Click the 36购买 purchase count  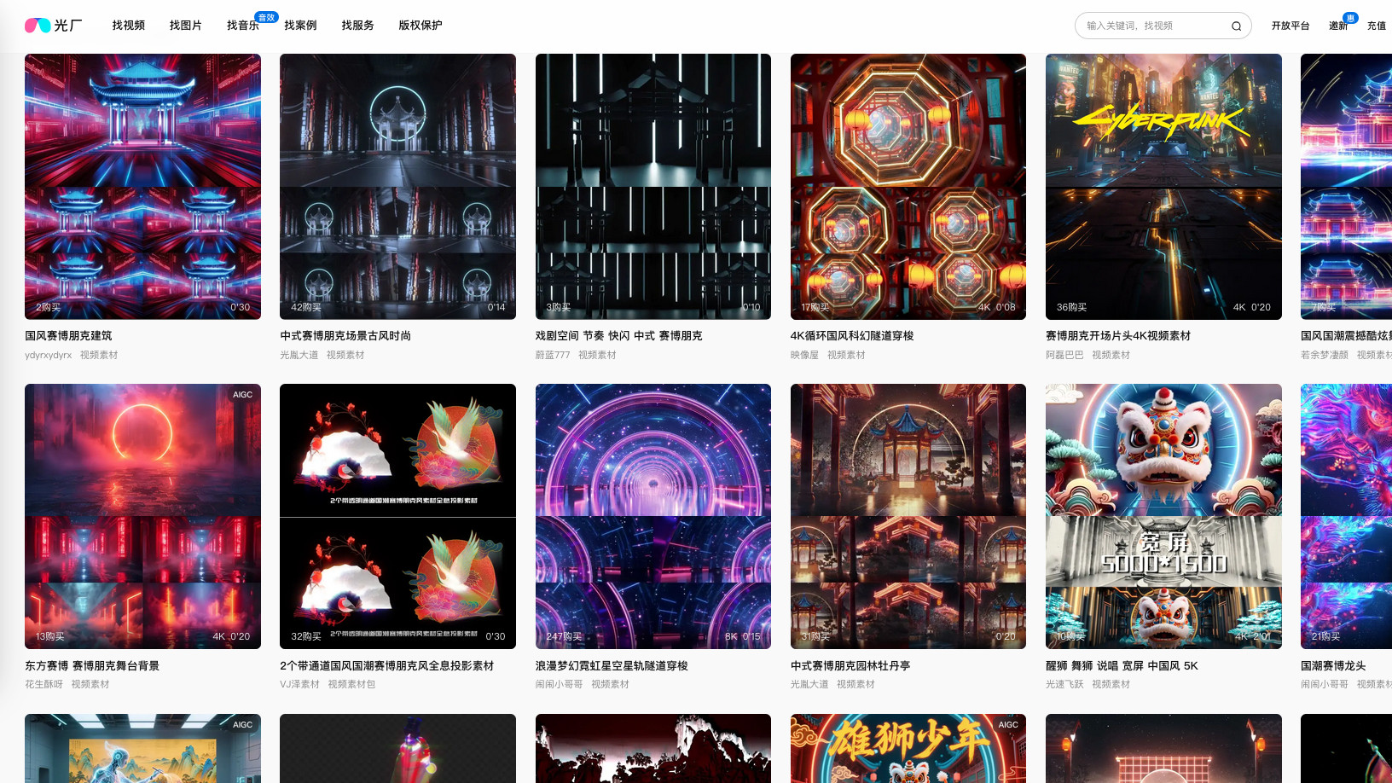click(1071, 307)
